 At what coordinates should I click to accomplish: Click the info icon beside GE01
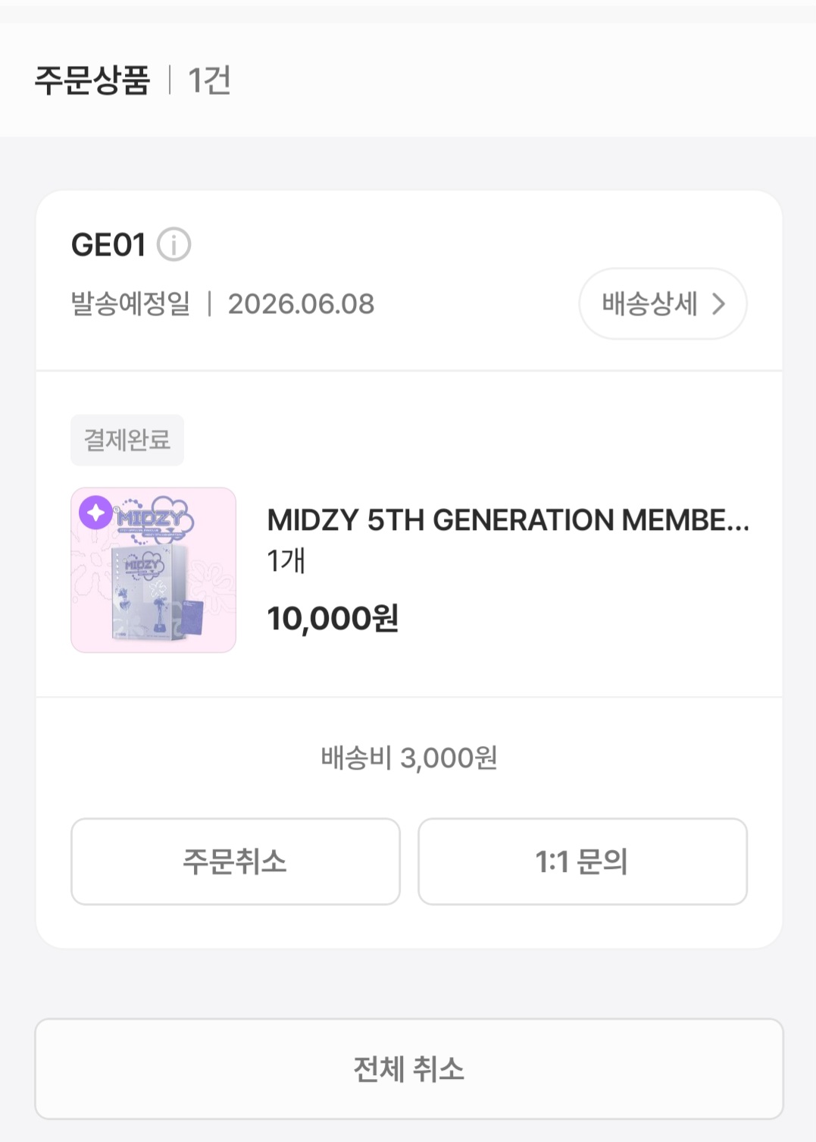click(x=174, y=245)
